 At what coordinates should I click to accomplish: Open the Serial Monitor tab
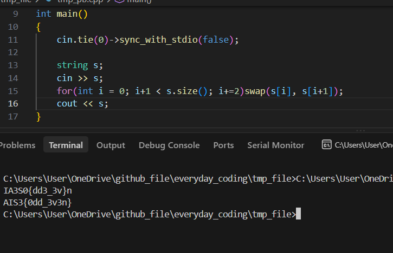pos(276,145)
